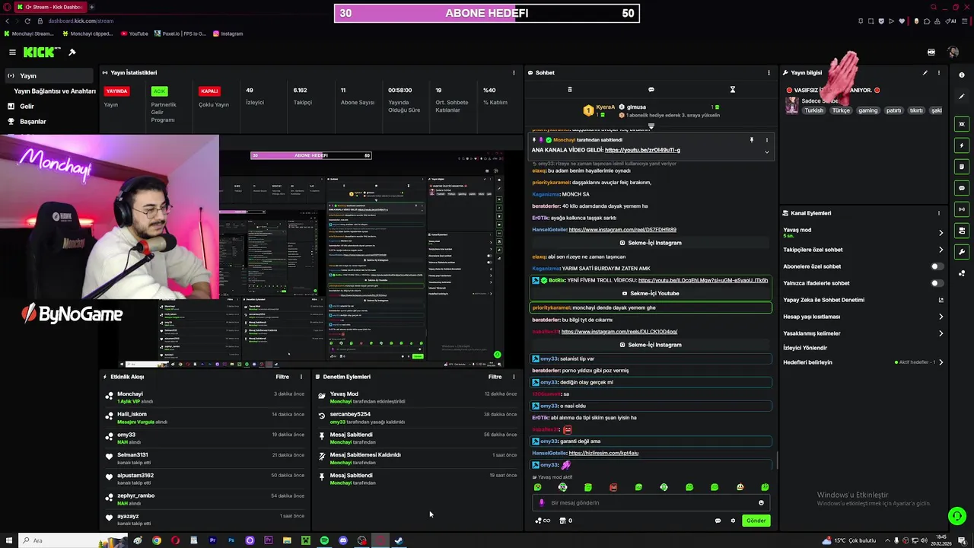This screenshot has width=974, height=548.
Task: Open Filtre in Etkinlik Akışı panel
Action: pyautogui.click(x=282, y=377)
